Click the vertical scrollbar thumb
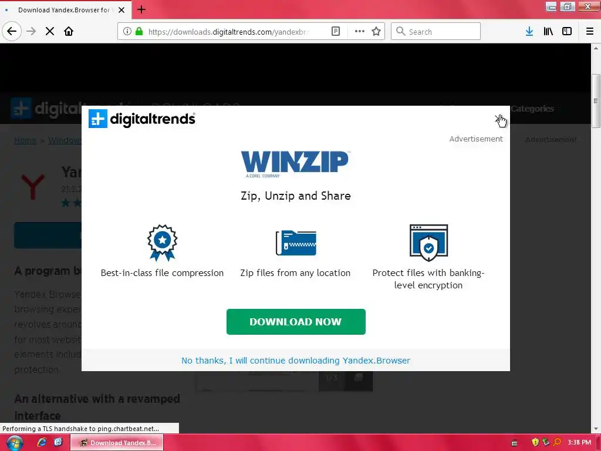 tap(596, 101)
